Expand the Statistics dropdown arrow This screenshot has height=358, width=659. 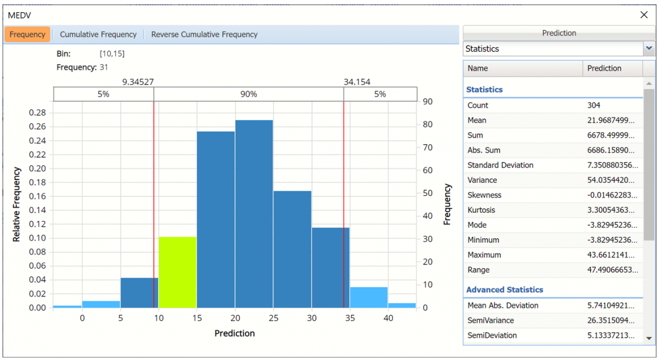(649, 49)
